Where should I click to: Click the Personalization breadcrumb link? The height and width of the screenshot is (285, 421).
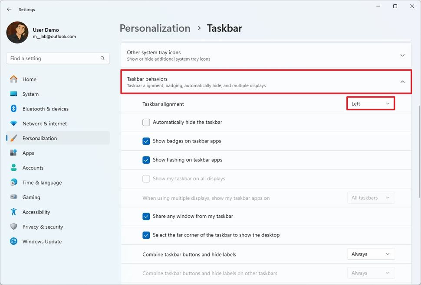[x=155, y=28]
